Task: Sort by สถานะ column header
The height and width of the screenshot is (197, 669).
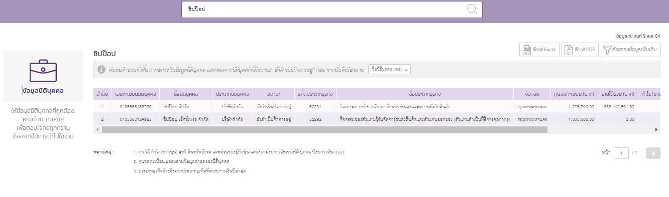Action: click(274, 94)
